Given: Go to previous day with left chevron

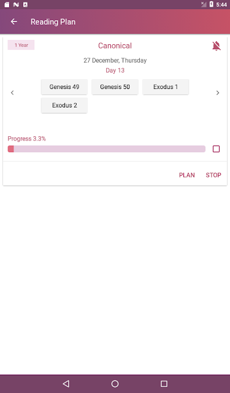Looking at the screenshot, I should [x=12, y=93].
